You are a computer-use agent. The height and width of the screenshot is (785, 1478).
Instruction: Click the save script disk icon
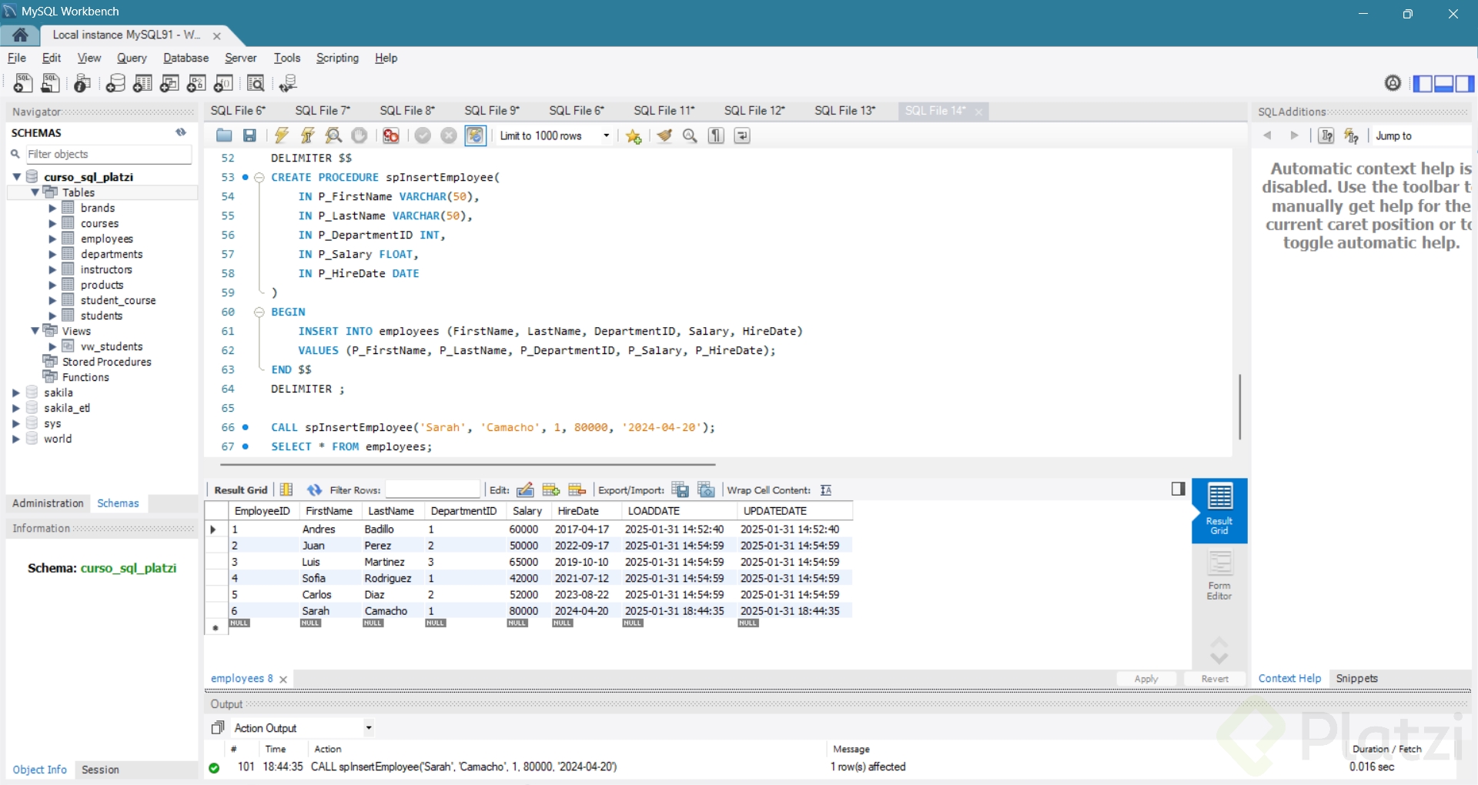click(249, 136)
